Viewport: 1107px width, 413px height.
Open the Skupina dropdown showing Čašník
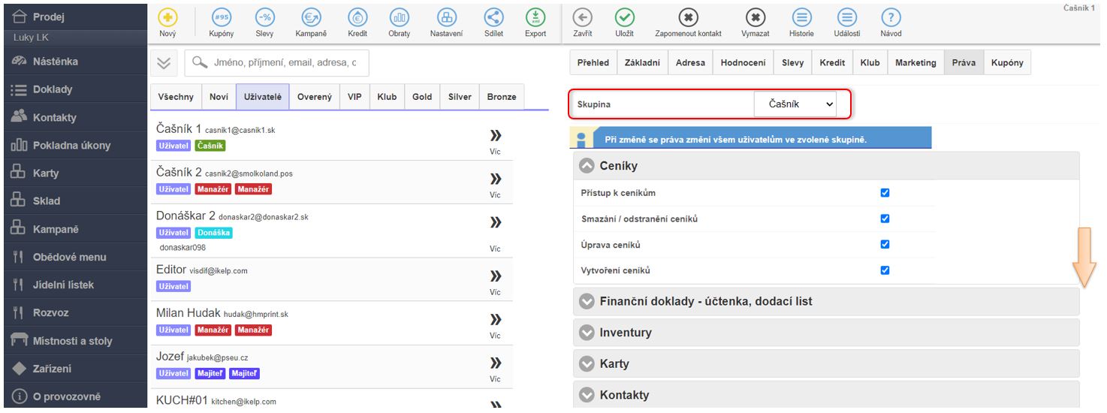801,105
